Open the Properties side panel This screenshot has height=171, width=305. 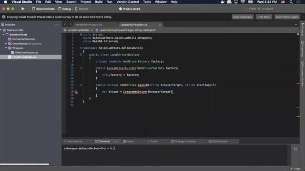tap(303, 48)
